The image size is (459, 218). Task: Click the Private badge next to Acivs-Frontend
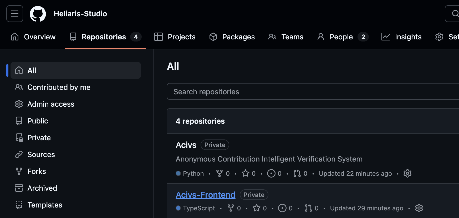pos(254,195)
